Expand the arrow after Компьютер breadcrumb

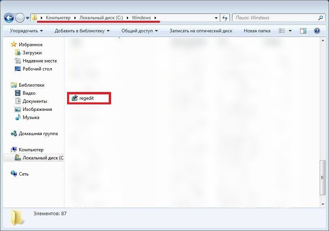[75, 18]
